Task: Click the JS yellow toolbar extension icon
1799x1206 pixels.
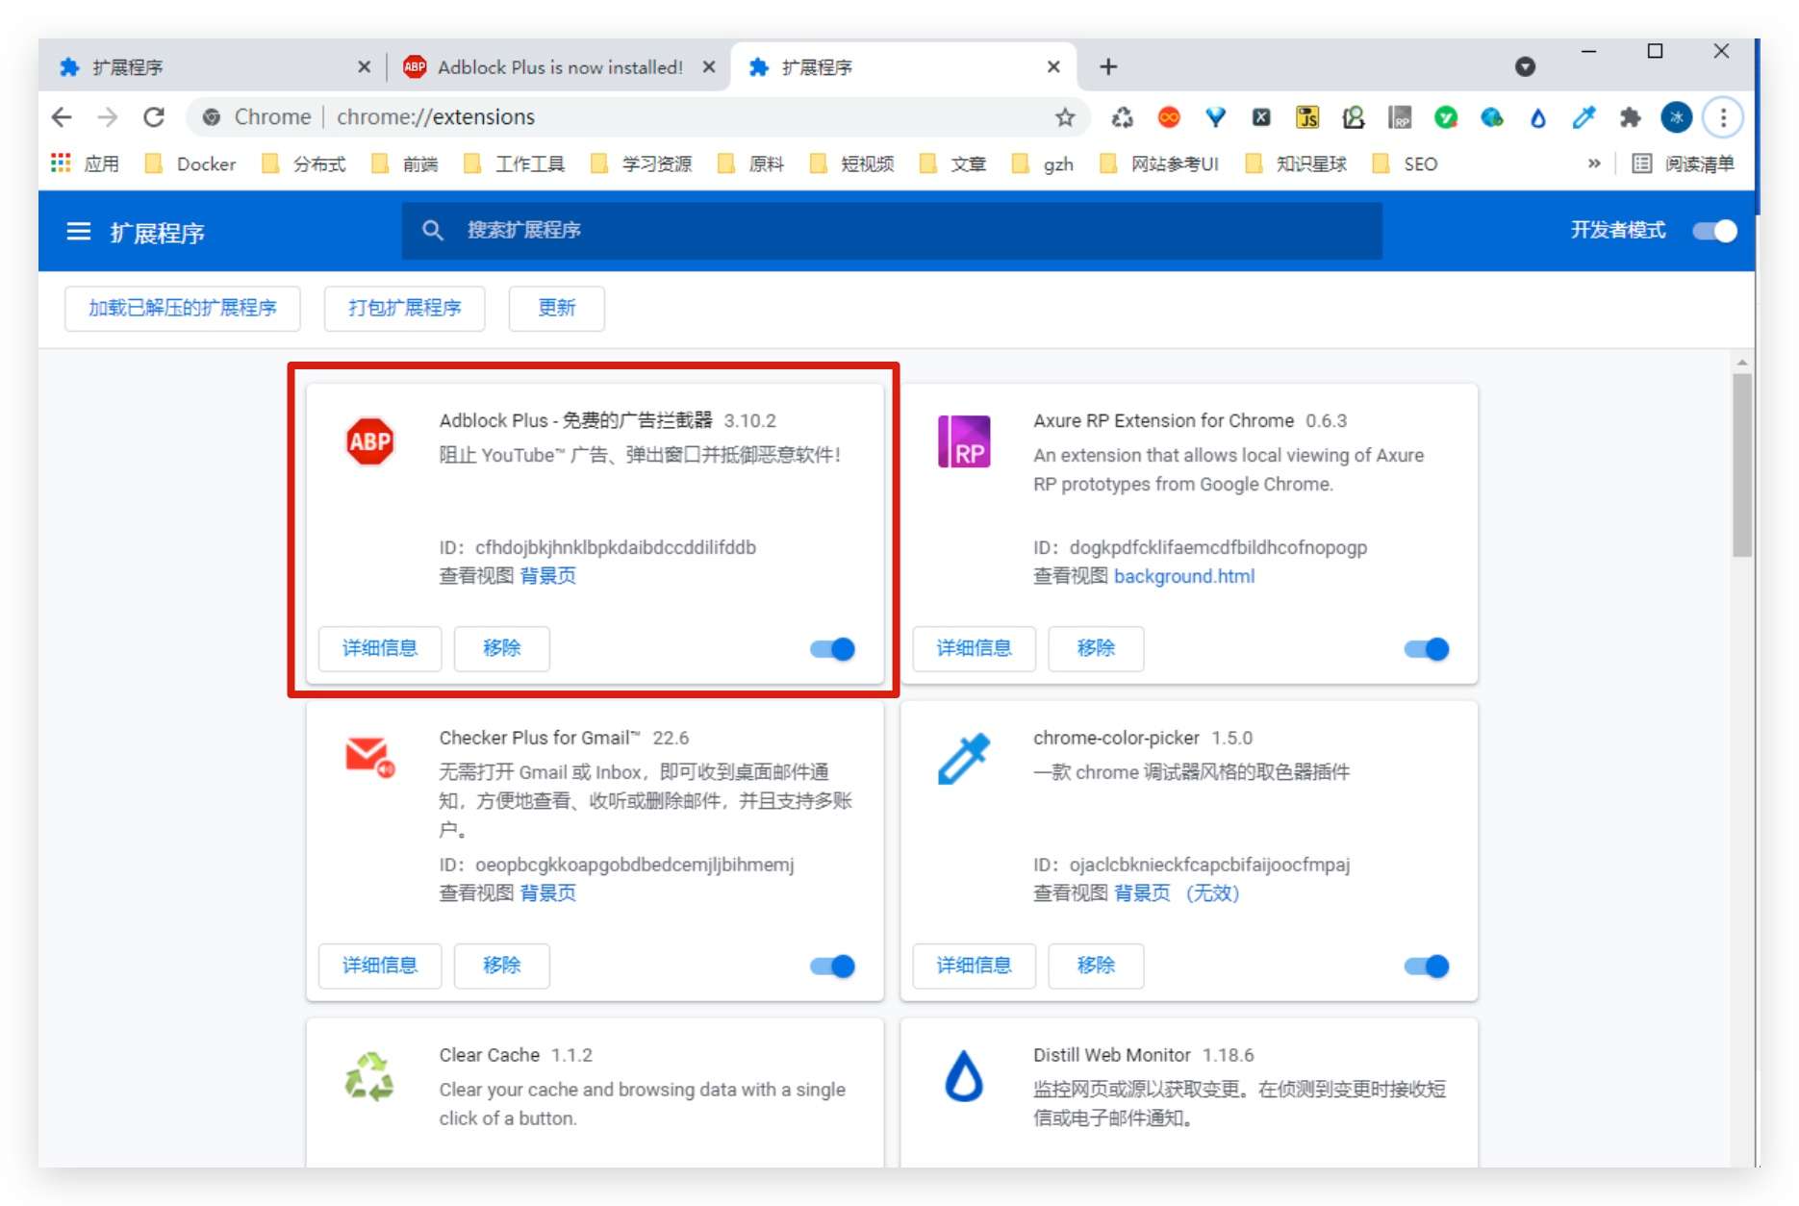Action: tap(1308, 117)
